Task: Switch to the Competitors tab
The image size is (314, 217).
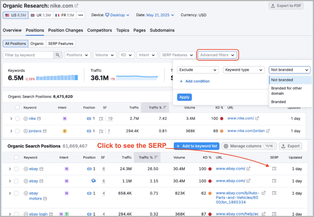Action: pyautogui.click(x=99, y=30)
